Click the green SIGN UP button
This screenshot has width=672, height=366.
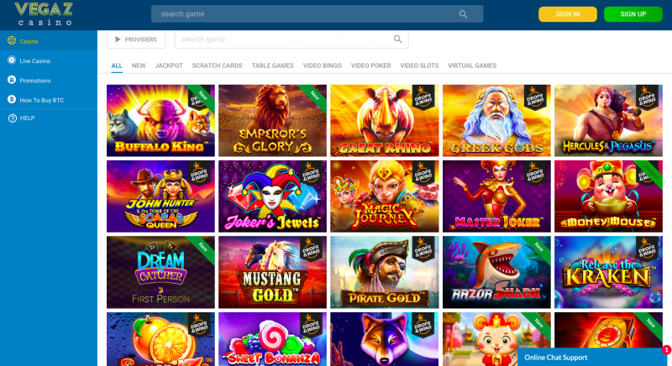(x=633, y=14)
